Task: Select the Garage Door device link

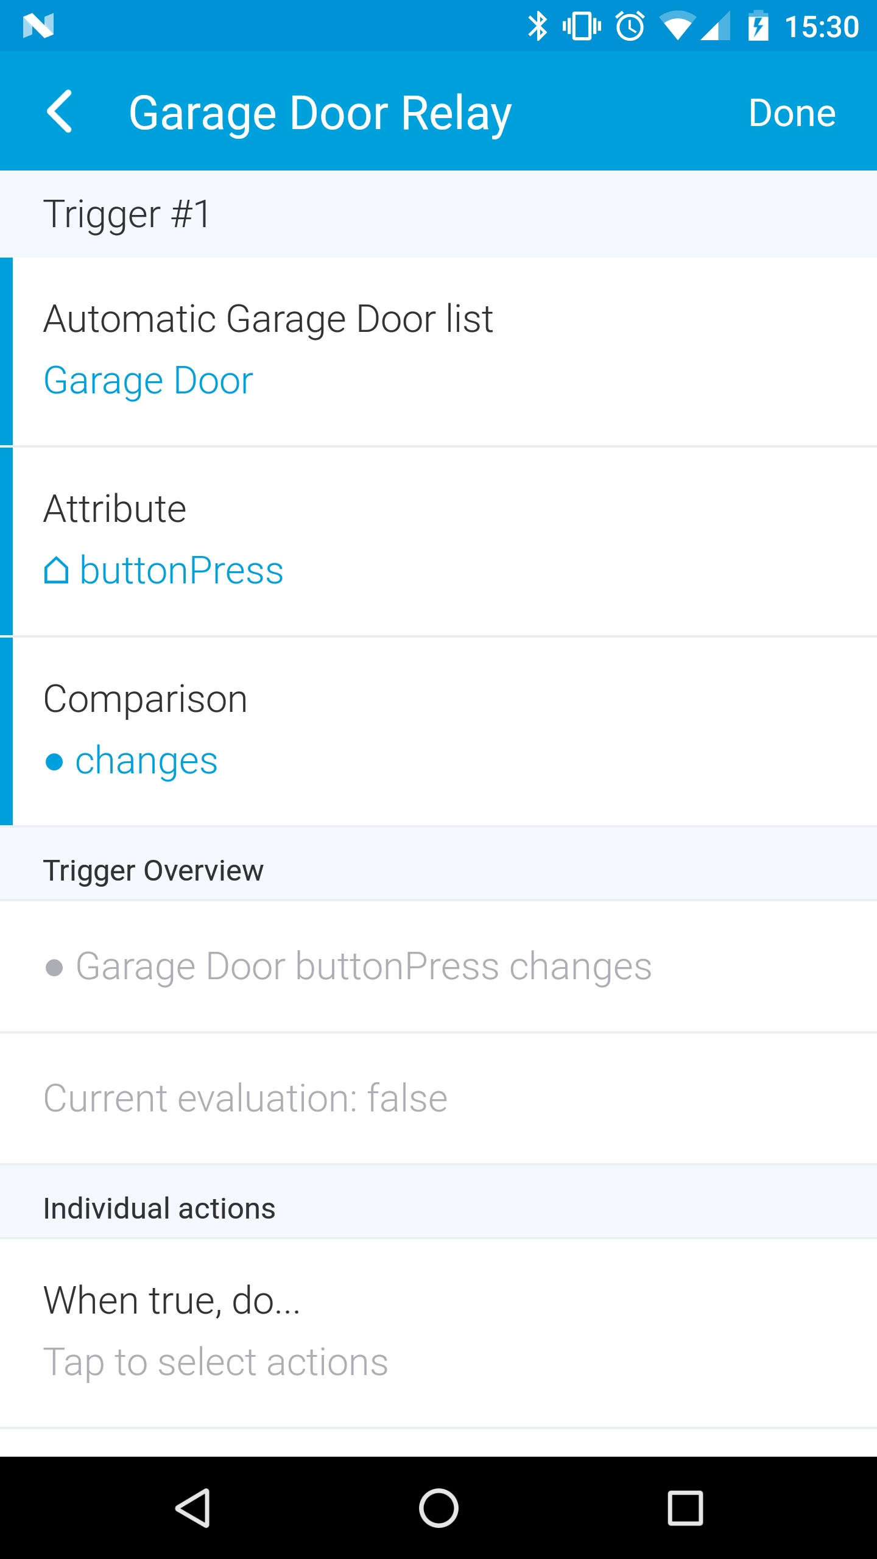Action: [x=149, y=382]
